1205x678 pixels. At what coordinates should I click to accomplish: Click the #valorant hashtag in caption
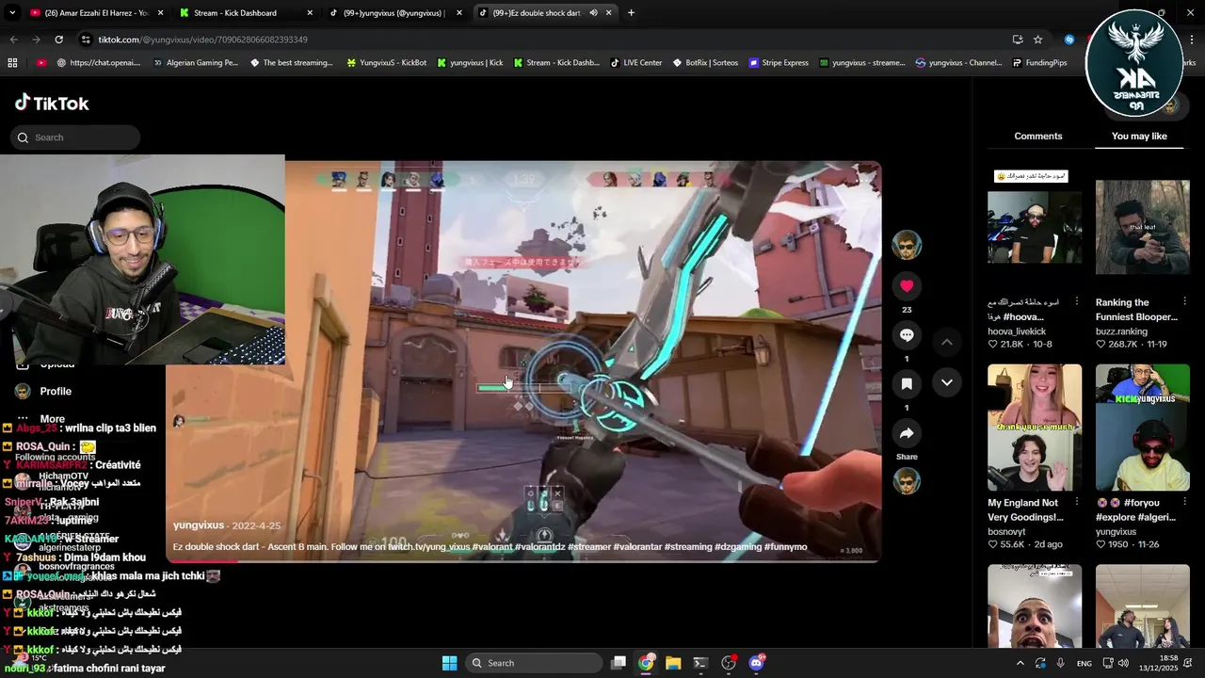click(493, 547)
